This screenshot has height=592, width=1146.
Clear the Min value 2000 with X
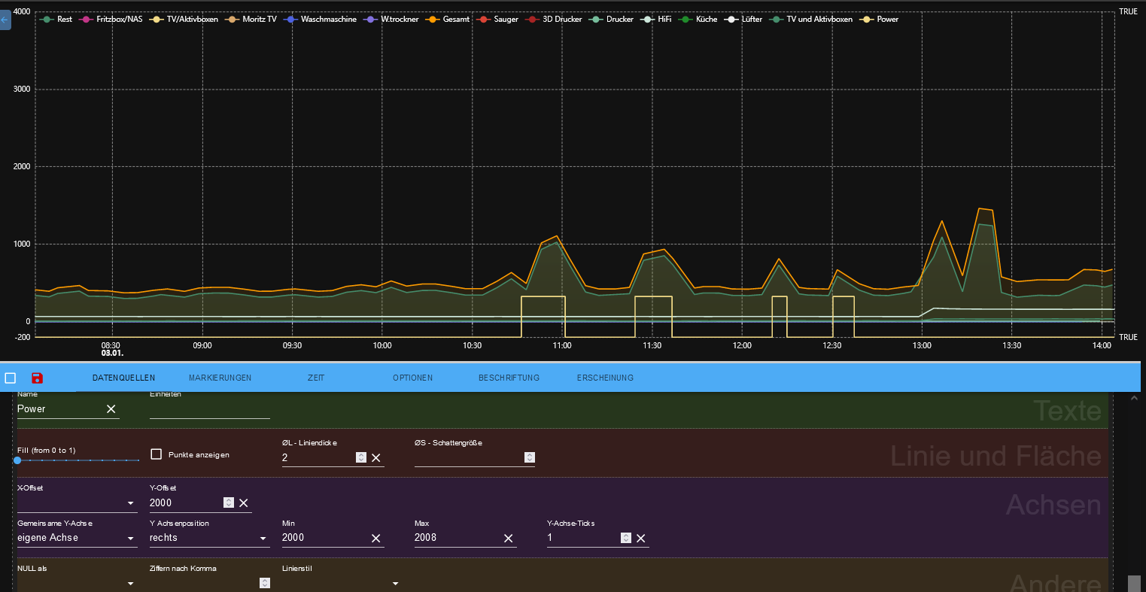click(x=376, y=538)
